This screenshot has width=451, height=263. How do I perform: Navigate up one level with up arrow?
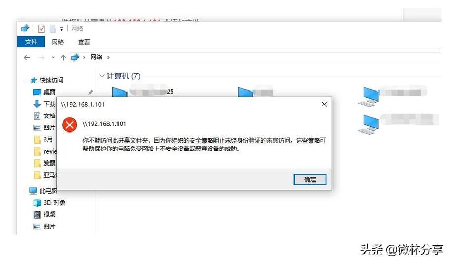click(63, 57)
